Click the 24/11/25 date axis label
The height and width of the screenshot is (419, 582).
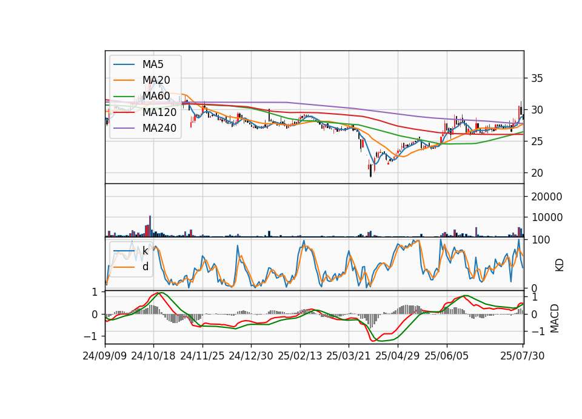202,356
